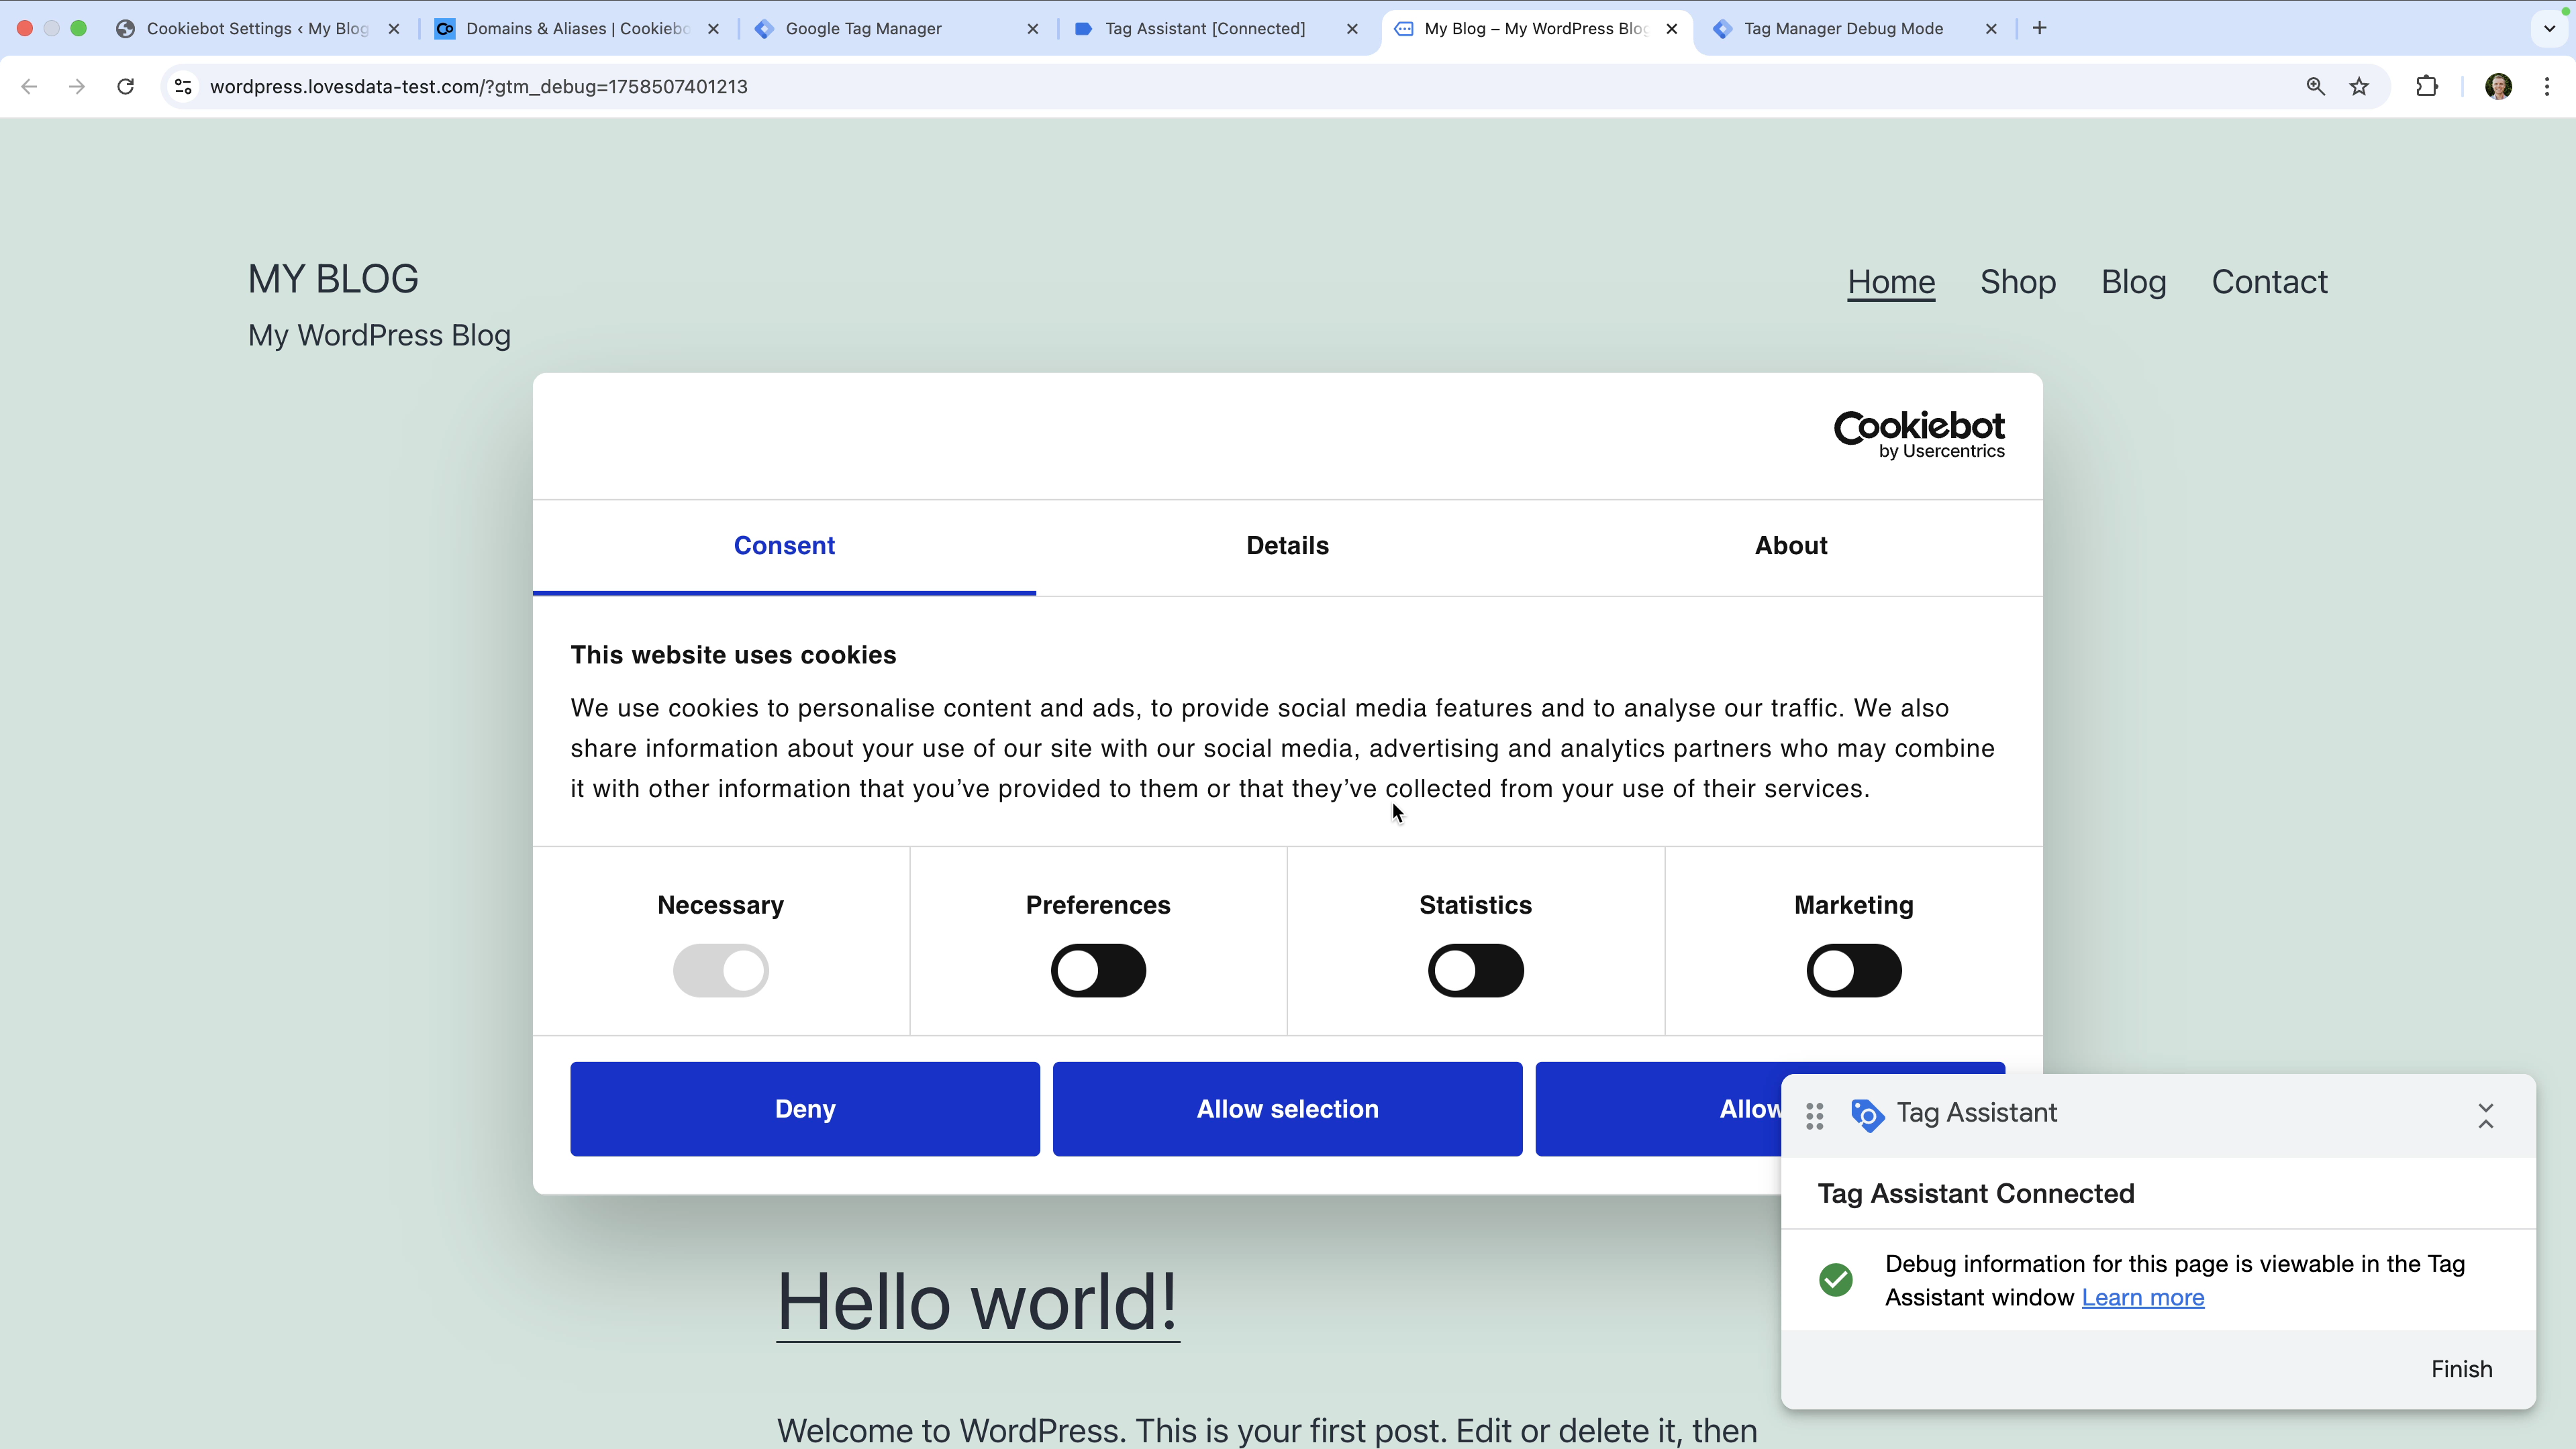The width and height of the screenshot is (2576, 1449).
Task: Open a new browser tab with plus
Action: pyautogui.click(x=2040, y=28)
